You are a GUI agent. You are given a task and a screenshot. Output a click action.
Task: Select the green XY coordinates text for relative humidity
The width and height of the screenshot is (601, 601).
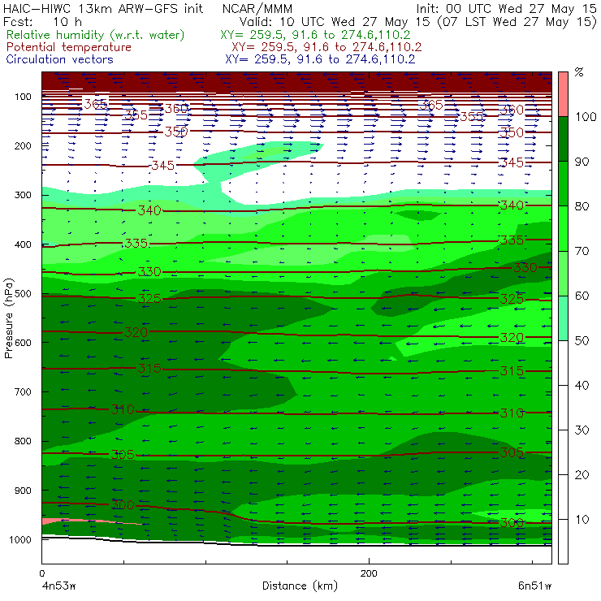[315, 35]
